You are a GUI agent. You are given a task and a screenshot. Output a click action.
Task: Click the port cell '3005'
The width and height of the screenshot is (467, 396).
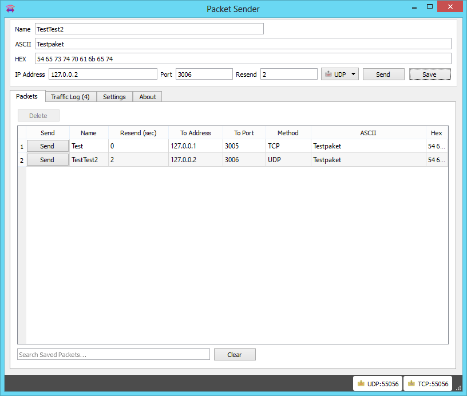pyautogui.click(x=244, y=146)
